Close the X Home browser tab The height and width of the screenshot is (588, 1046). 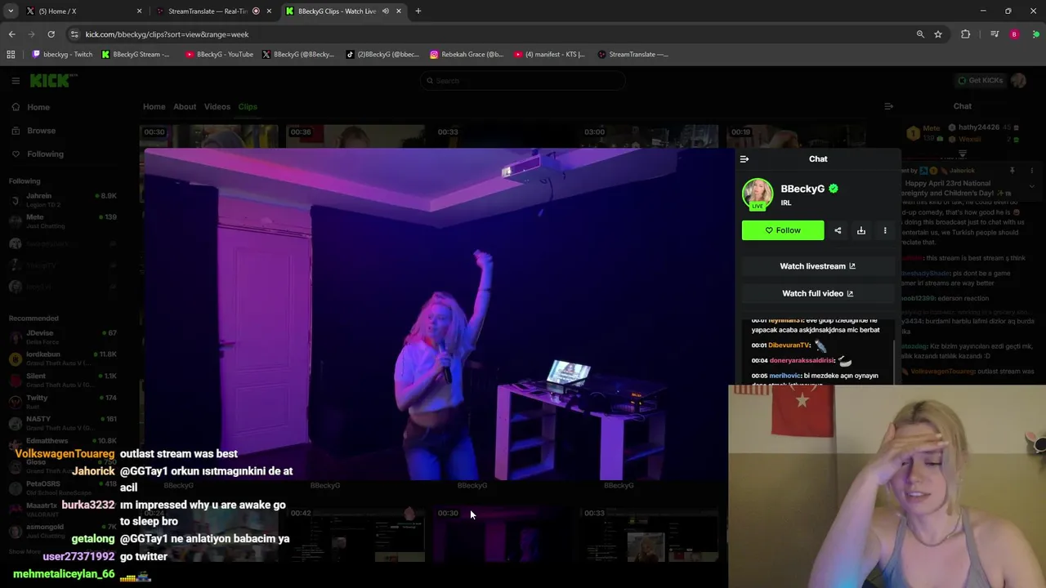(139, 11)
